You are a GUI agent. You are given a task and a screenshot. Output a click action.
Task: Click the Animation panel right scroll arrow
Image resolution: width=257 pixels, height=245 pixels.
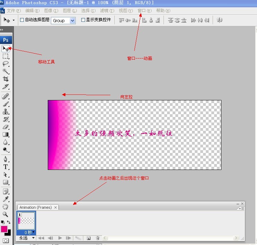pyautogui.click(x=236, y=238)
